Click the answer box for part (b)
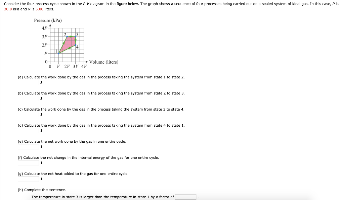344x200 pixels. pos(28,98)
